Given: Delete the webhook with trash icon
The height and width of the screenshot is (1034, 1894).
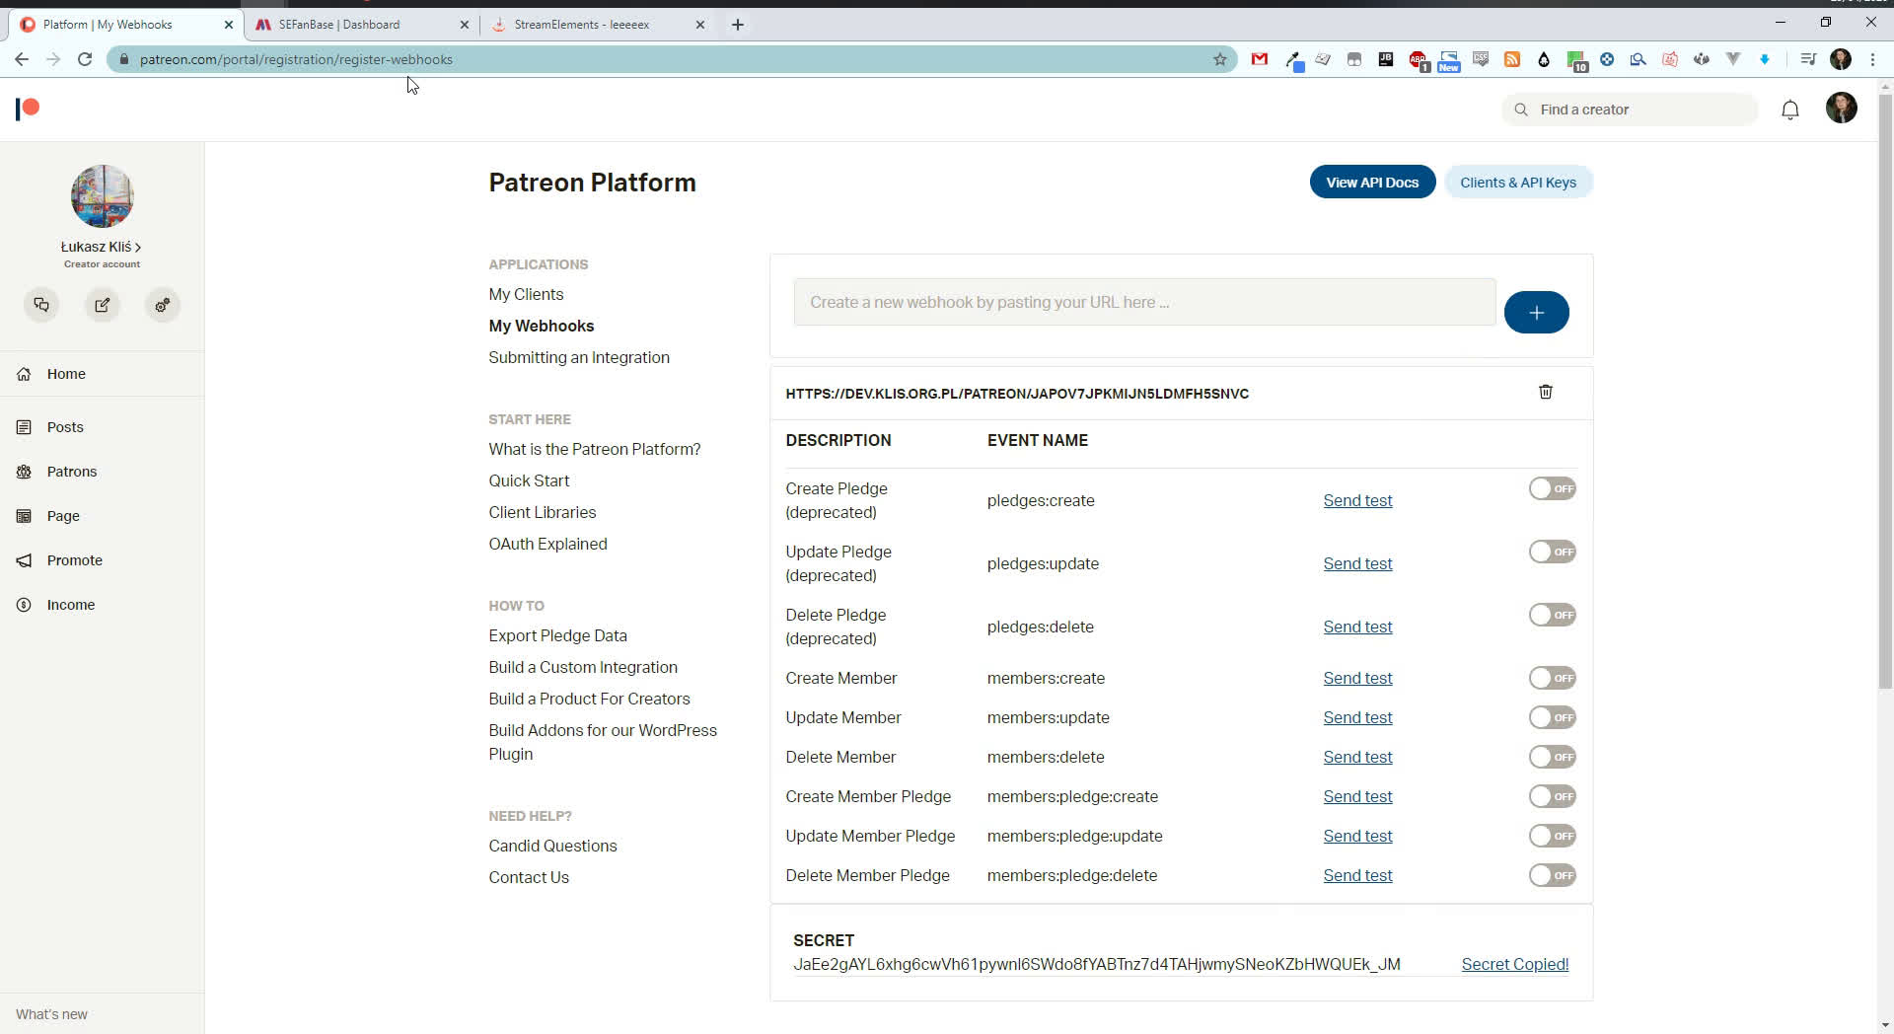Looking at the screenshot, I should coord(1545,392).
